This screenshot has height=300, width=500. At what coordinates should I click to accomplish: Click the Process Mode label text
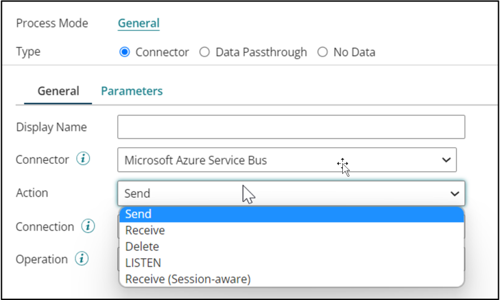(52, 23)
